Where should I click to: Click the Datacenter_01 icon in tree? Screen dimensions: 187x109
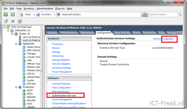coord(12,30)
